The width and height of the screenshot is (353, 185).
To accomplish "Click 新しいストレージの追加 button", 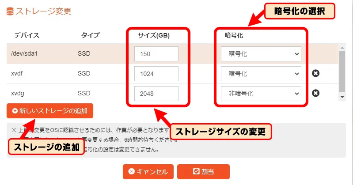I will [50, 111].
